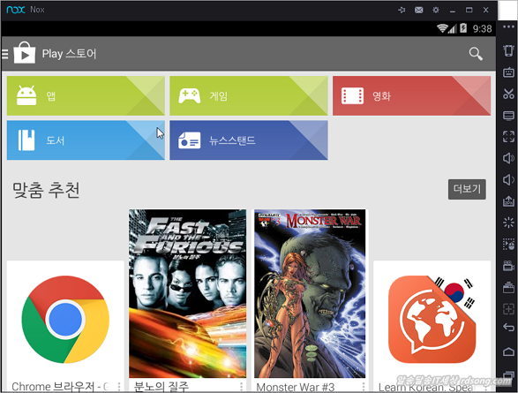Click the 더보기 (More) button

pos(467,189)
